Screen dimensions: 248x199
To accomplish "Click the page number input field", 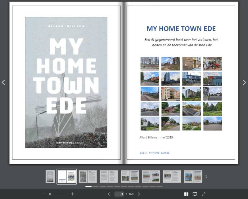I will click(119, 194).
